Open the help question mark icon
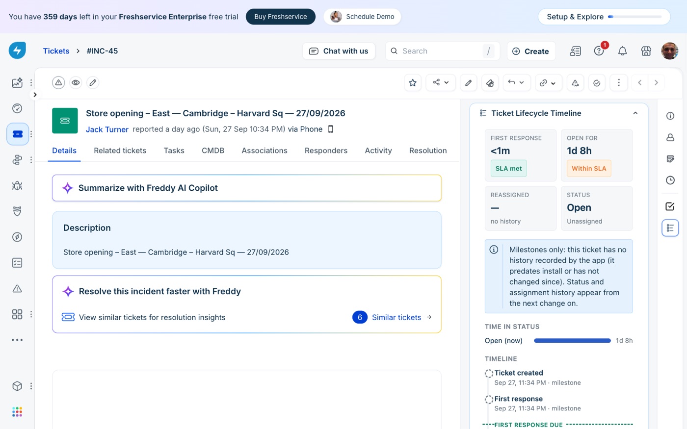 (599, 50)
